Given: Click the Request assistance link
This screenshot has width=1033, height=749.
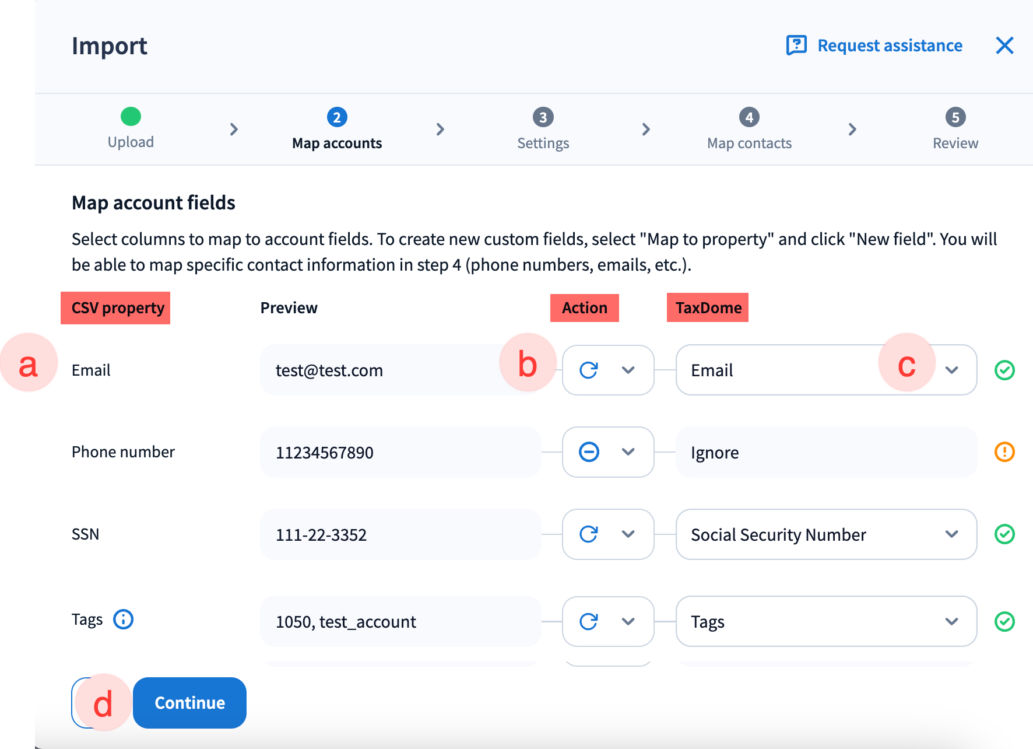Looking at the screenshot, I should click(889, 45).
